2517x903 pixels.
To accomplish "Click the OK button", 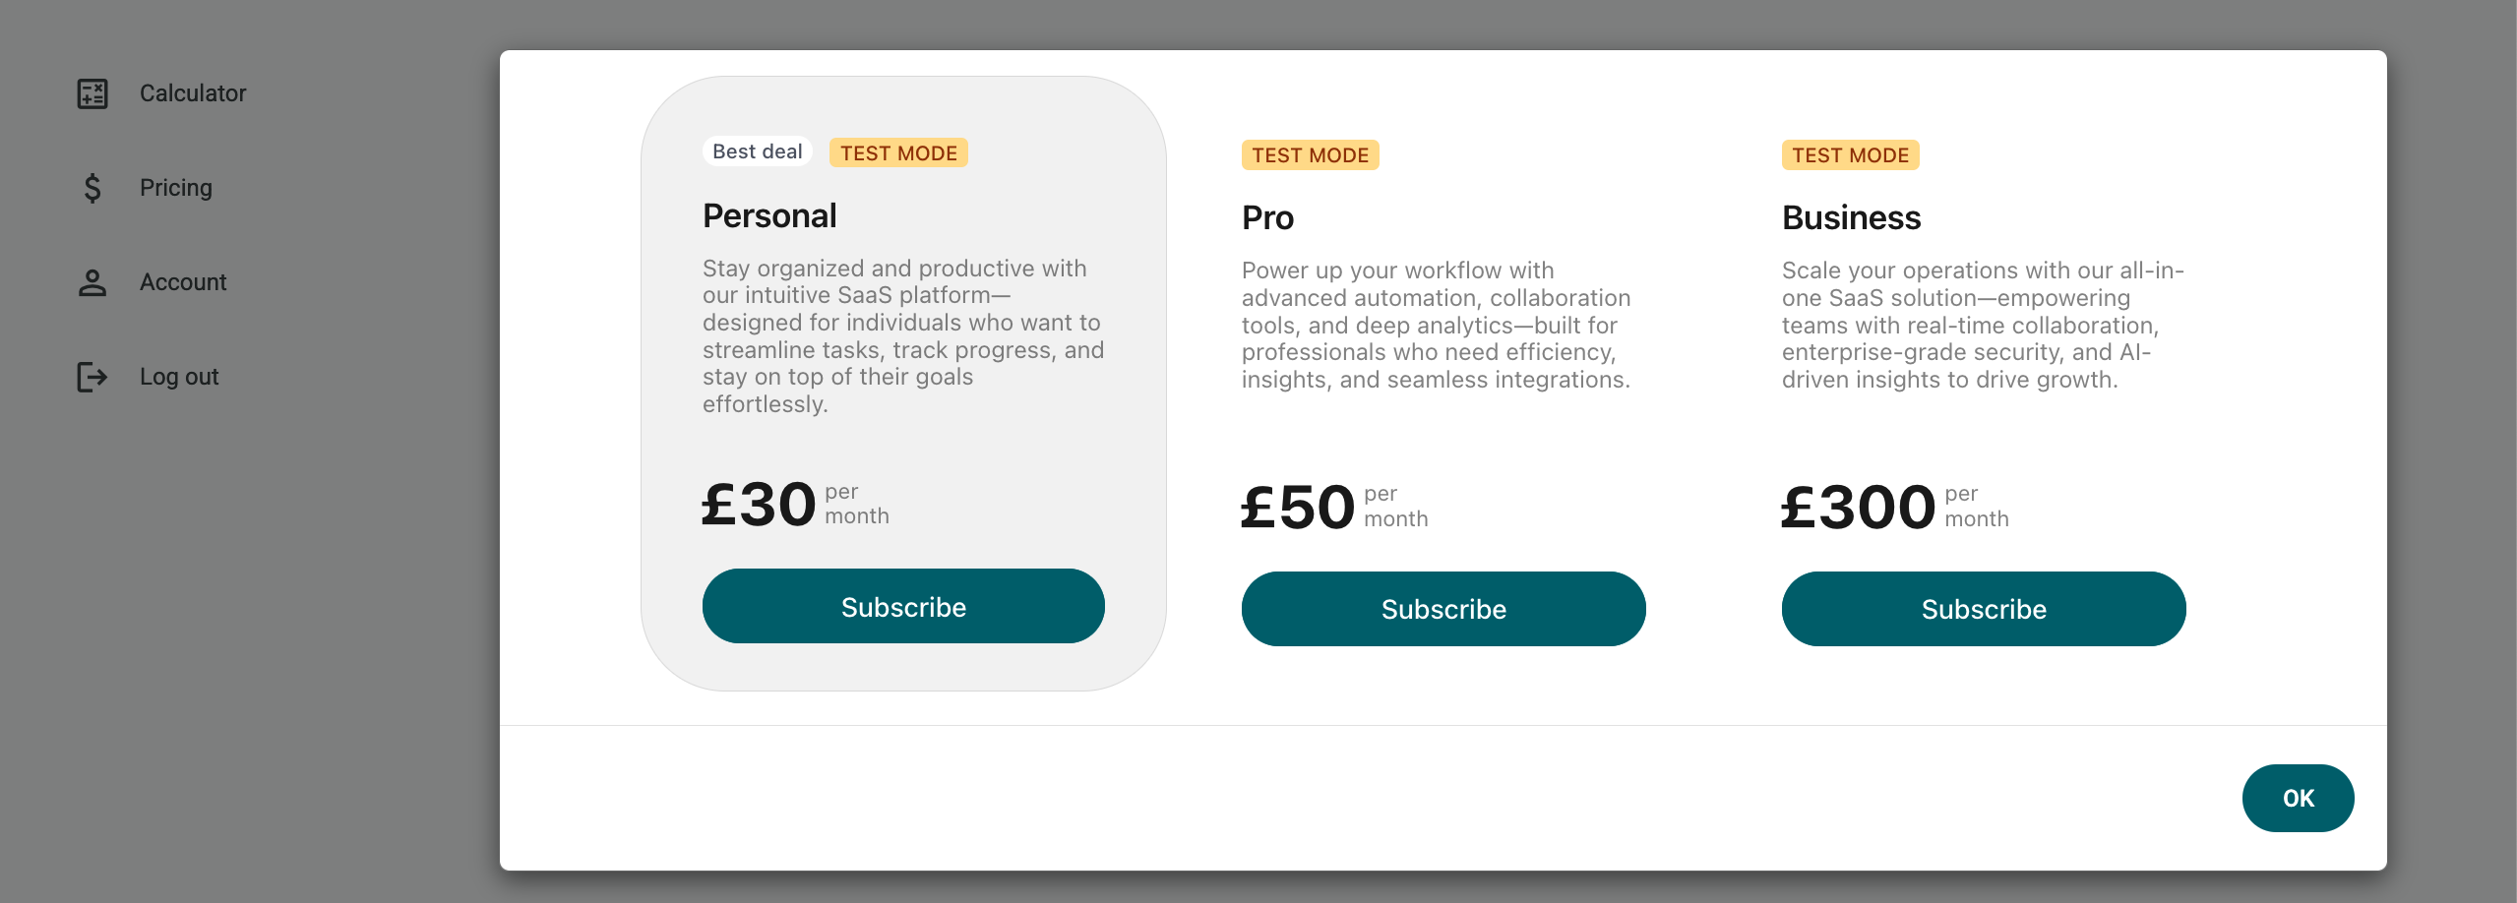I will pyautogui.click(x=2298, y=798).
